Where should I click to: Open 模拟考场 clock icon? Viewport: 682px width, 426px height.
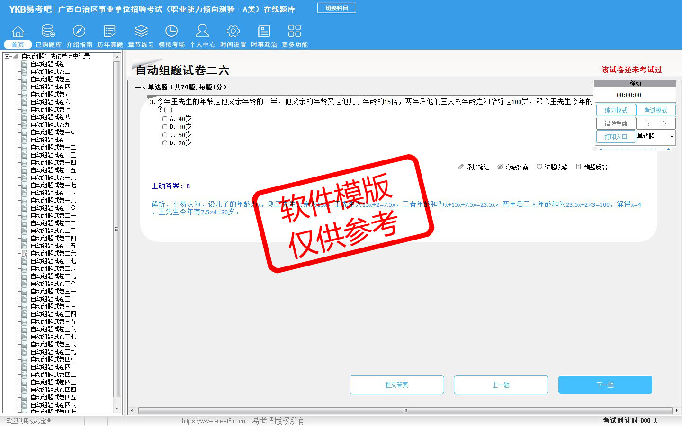coord(171,31)
